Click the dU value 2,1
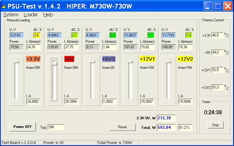This screenshot has width=234, height=146. coord(75,35)
